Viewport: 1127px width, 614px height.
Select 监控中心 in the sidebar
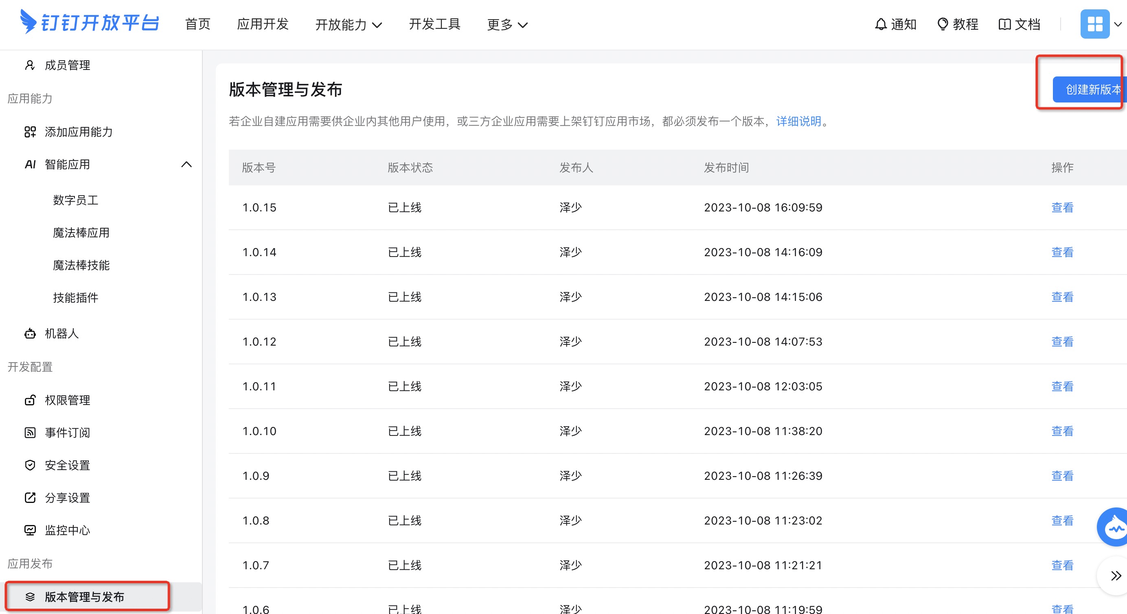pyautogui.click(x=67, y=531)
